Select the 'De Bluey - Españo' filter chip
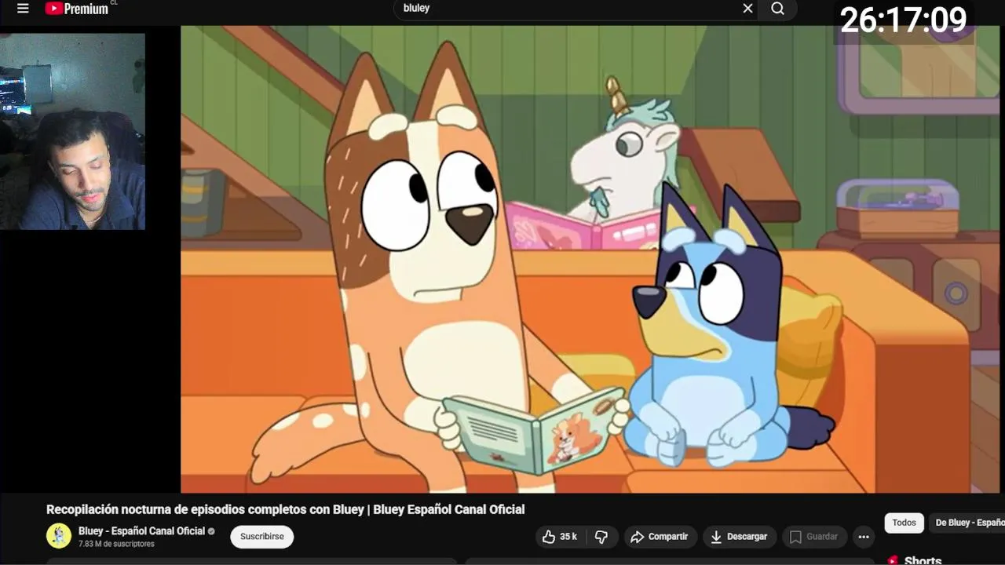Viewport: 1005px width, 565px height. coord(969,523)
